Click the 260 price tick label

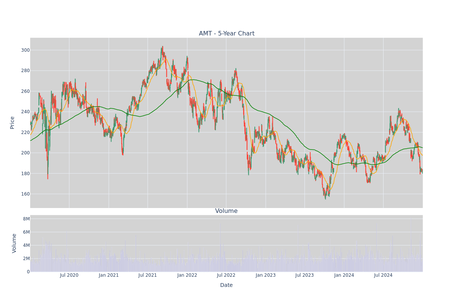pyautogui.click(x=25, y=91)
